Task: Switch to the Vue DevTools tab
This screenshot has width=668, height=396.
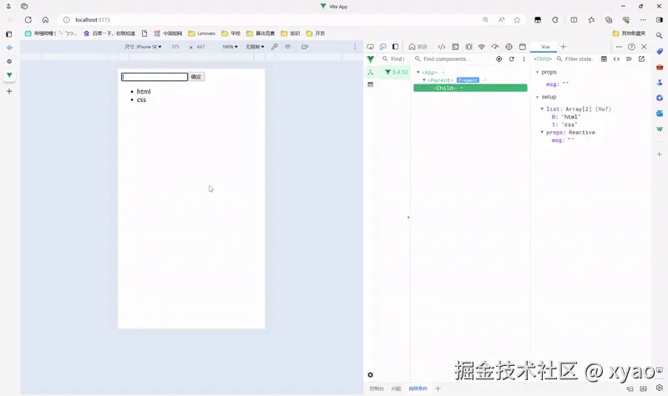Action: point(545,47)
